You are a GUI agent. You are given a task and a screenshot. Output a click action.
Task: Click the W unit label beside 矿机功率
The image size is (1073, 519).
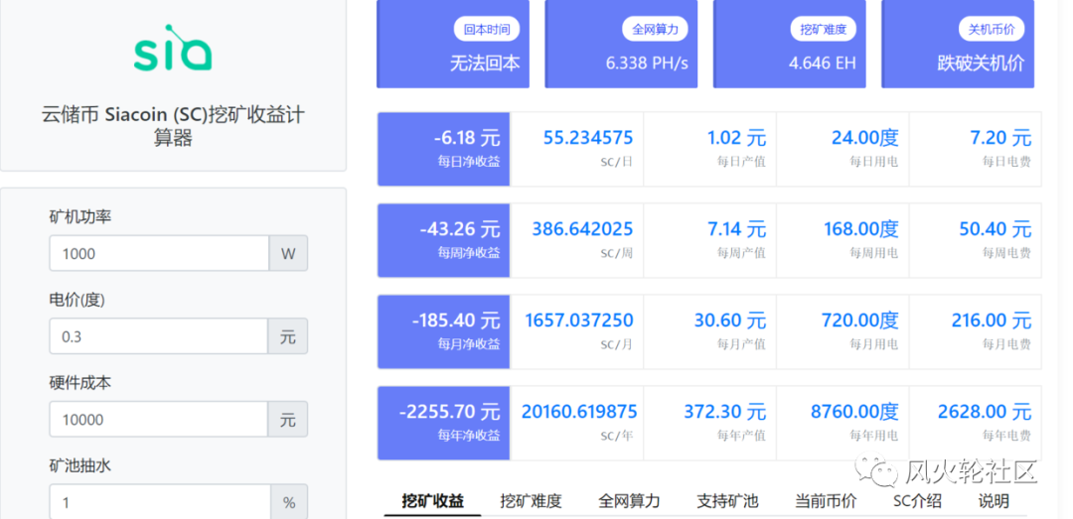(x=288, y=254)
